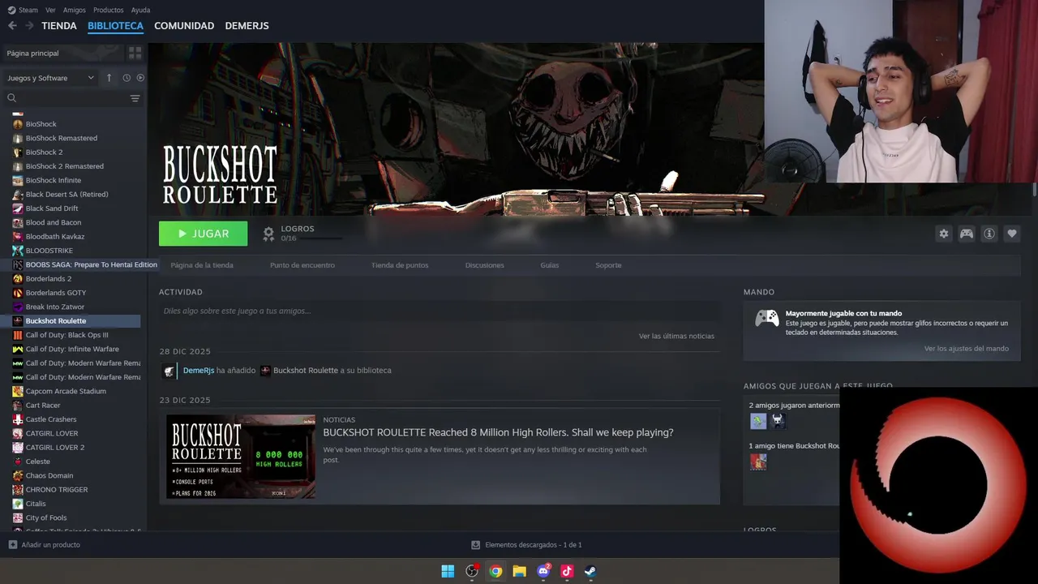This screenshot has height=584, width=1038.
Task: Open Discord from the taskbar
Action: 543,571
